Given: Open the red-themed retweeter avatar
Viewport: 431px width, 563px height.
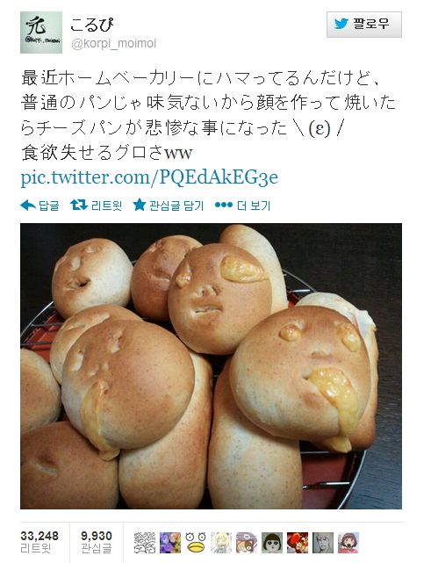Looking at the screenshot, I should [298, 543].
